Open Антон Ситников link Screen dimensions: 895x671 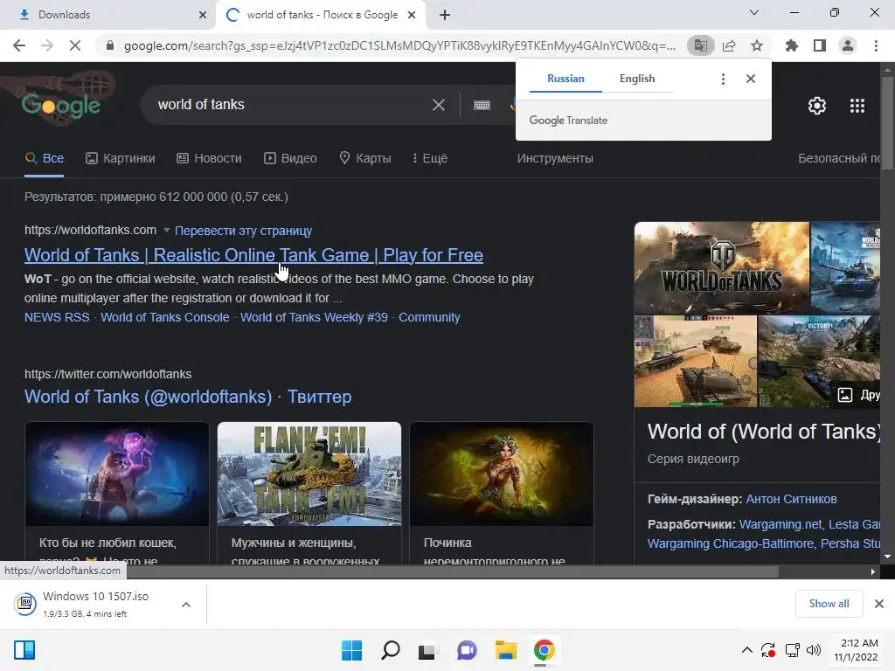(791, 499)
